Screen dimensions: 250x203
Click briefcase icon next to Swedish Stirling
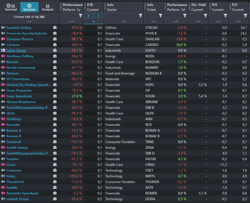tap(55, 28)
